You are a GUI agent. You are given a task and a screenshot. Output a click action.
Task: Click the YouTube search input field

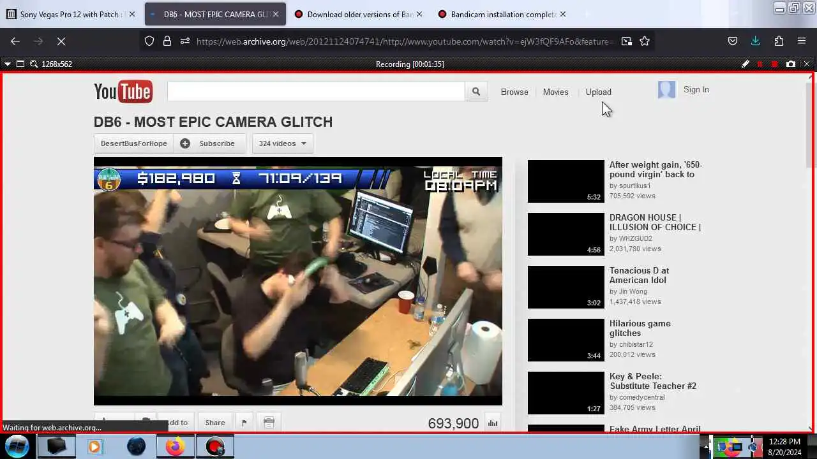tap(316, 91)
